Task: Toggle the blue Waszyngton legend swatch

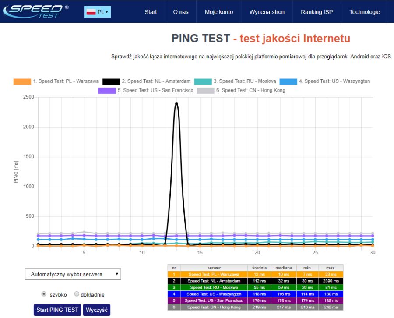Action: point(288,81)
